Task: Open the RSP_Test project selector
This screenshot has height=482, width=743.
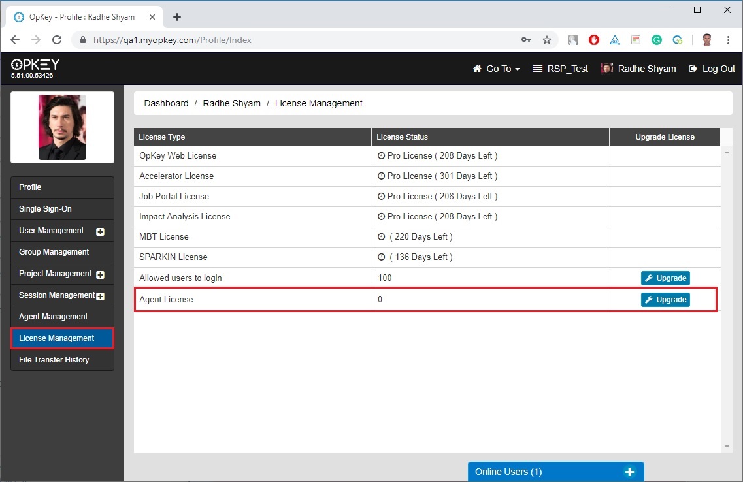Action: [561, 69]
